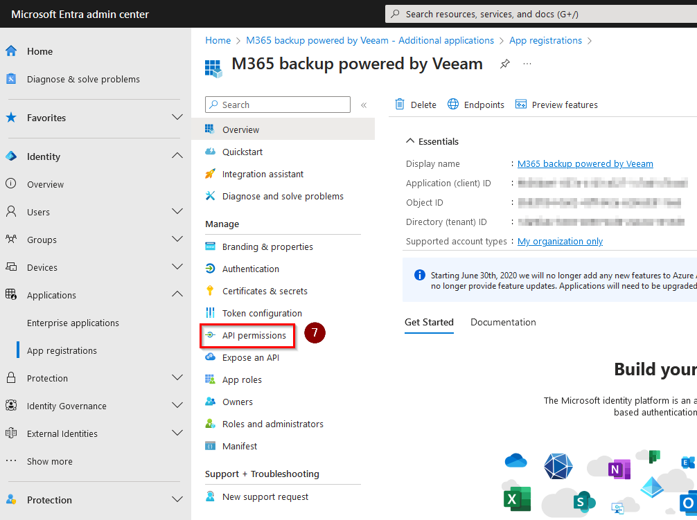Click the Home icon in the left sidebar

(x=11, y=51)
